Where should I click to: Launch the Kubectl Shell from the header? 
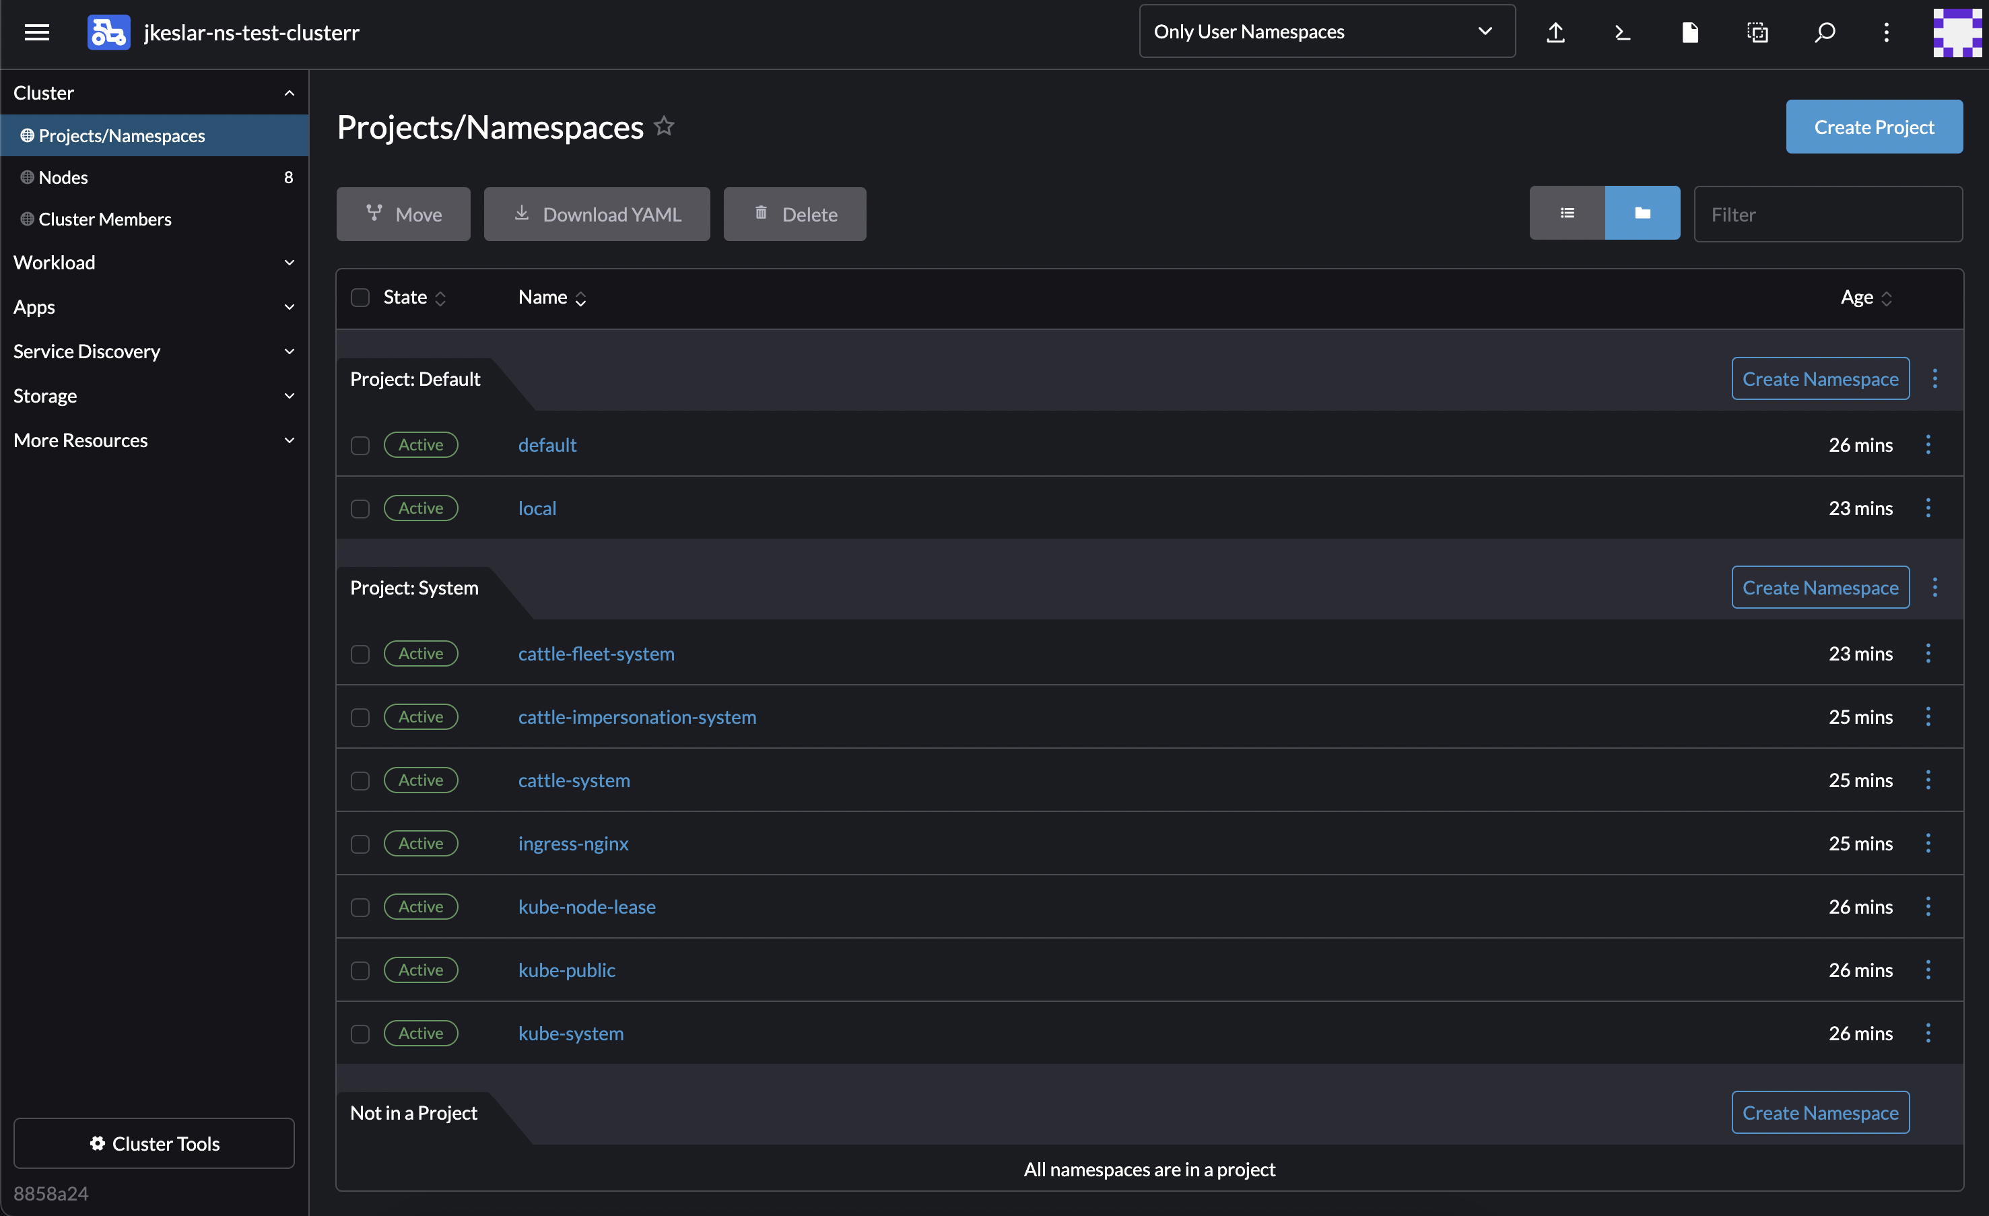1622,32
